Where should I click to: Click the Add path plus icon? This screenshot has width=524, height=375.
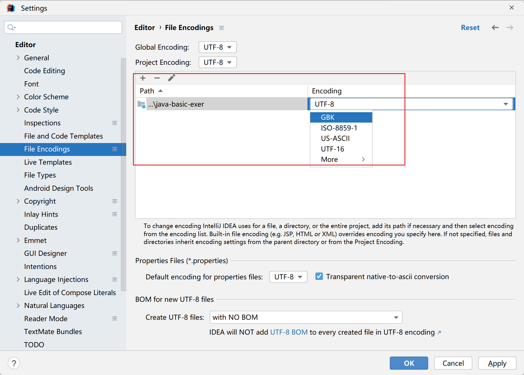(x=143, y=78)
